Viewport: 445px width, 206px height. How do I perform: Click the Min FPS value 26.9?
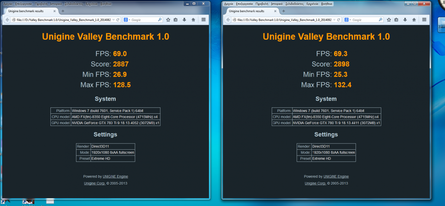[120, 74]
